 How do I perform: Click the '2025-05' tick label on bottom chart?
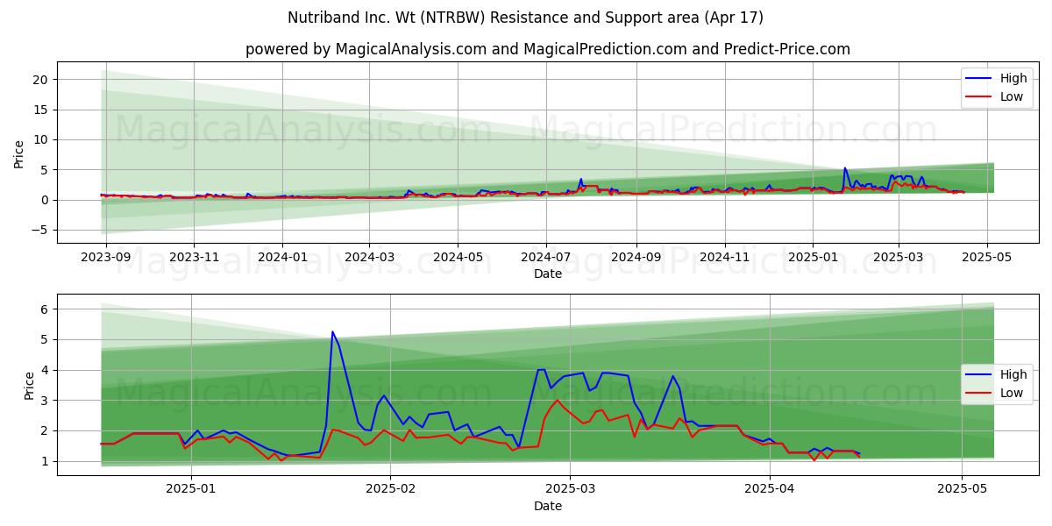click(963, 491)
